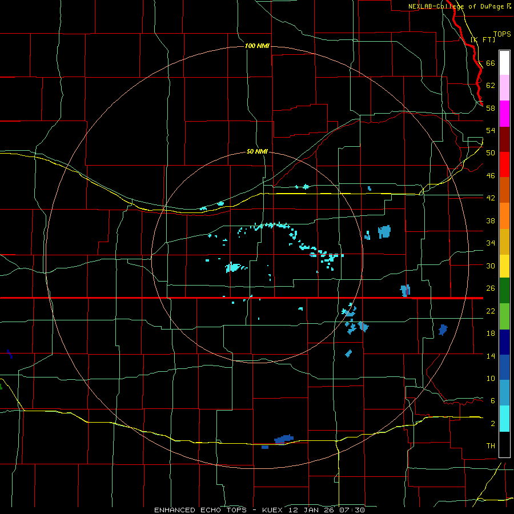The height and width of the screenshot is (514, 514).
Task: Pick the cyan legend band near 2
Action: click(504, 419)
